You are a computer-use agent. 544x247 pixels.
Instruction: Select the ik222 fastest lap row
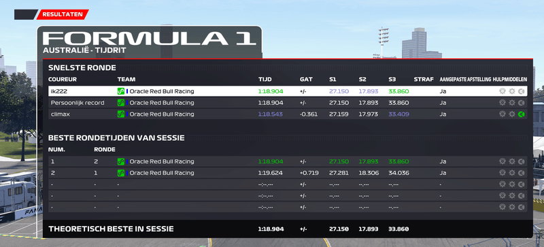(288, 91)
